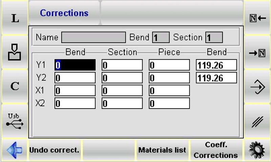Viewport: 271px width, 162px height.
Task: Open the USB icon
Action: 14,121
